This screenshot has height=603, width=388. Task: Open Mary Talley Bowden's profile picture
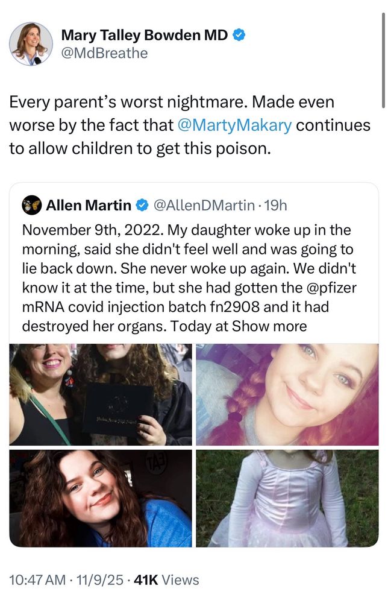click(x=31, y=44)
